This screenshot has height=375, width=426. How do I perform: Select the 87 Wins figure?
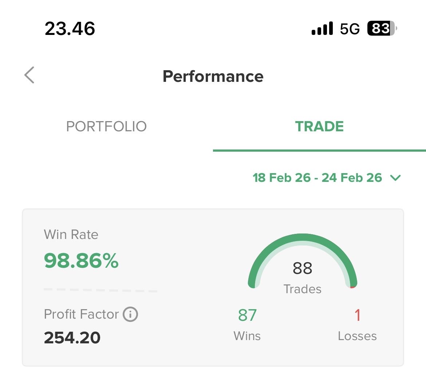click(247, 315)
